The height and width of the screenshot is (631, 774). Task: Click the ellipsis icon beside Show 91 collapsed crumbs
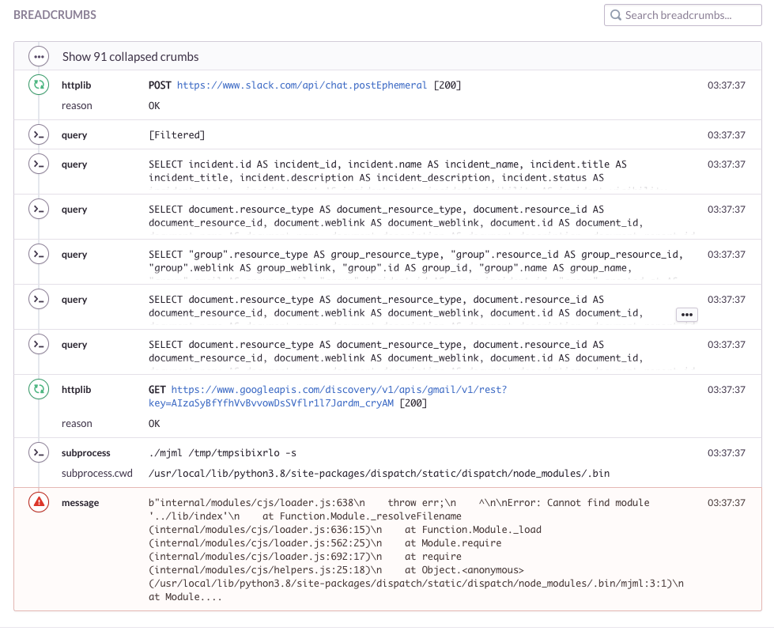pyautogui.click(x=39, y=56)
